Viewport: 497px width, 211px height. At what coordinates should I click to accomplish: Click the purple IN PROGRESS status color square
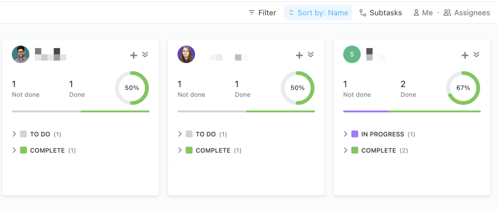click(x=355, y=134)
